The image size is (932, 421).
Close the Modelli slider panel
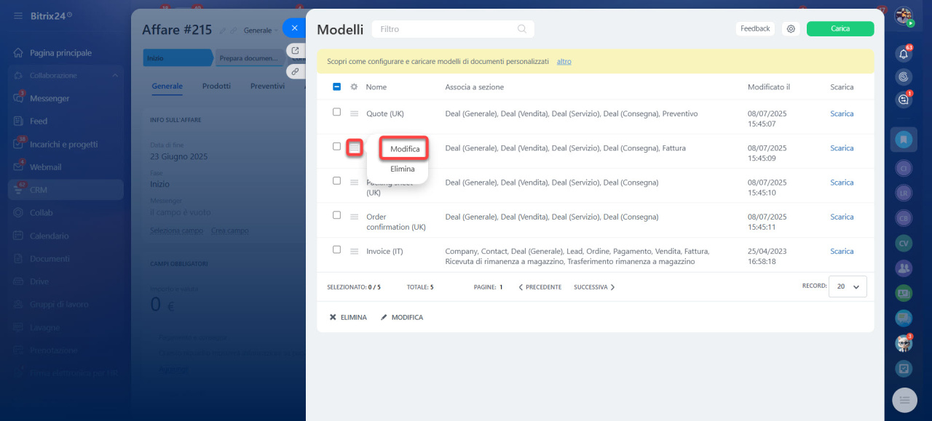(294, 28)
